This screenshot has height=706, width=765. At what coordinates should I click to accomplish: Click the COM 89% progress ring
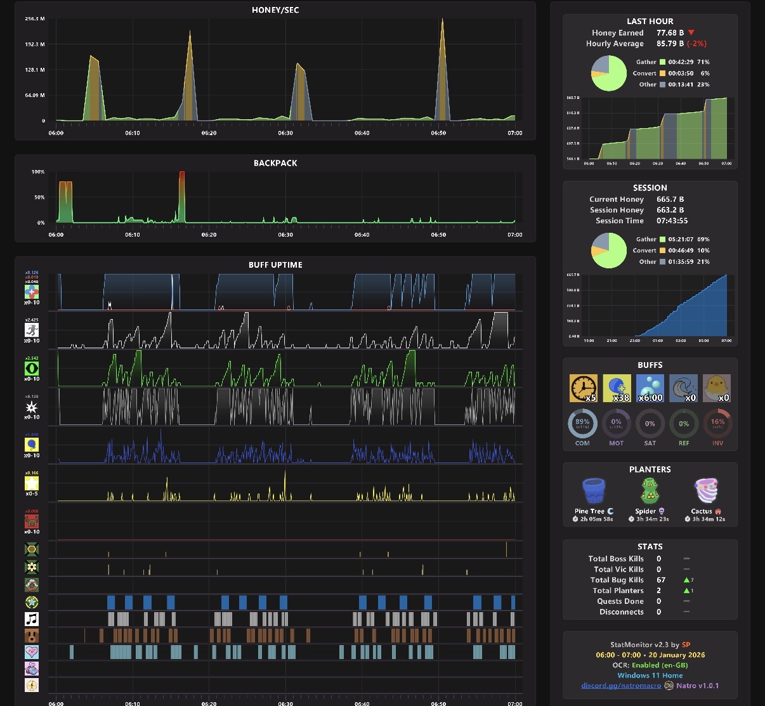click(x=582, y=424)
